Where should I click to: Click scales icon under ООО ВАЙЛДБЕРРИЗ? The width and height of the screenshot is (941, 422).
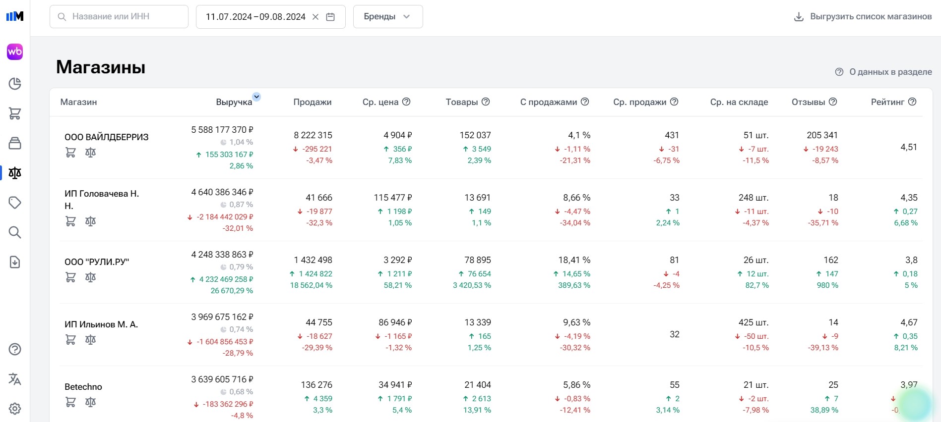90,153
